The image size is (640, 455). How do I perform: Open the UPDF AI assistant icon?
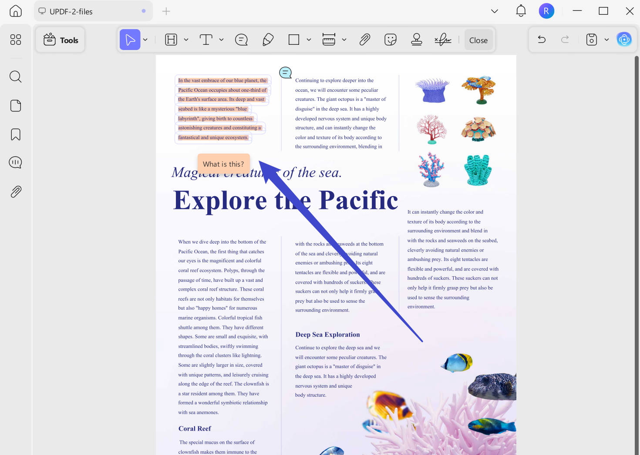pyautogui.click(x=624, y=40)
